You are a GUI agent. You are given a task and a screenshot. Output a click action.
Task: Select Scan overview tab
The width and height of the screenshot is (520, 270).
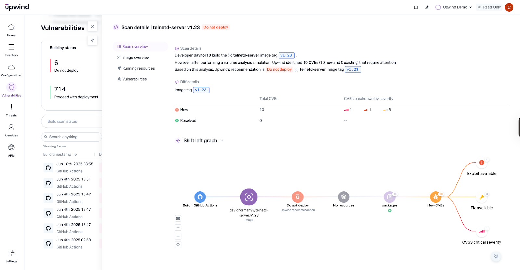(140, 47)
